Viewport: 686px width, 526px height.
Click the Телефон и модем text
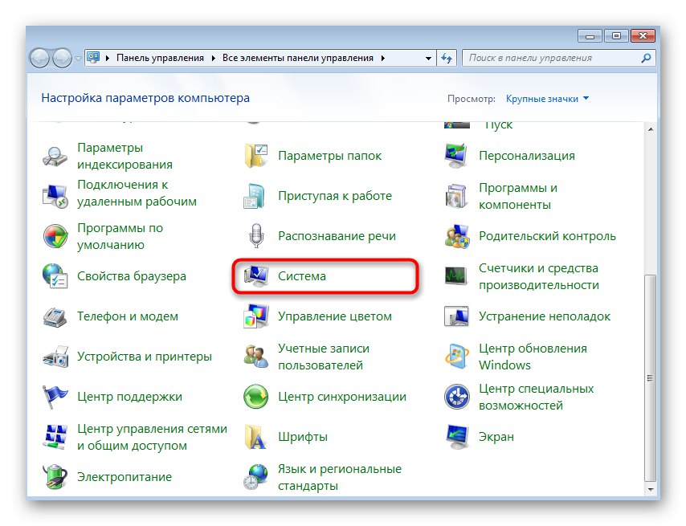(x=128, y=316)
